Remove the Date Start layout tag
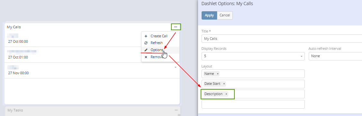Image resolution: width=362 pixels, height=116 pixels. 224,84
